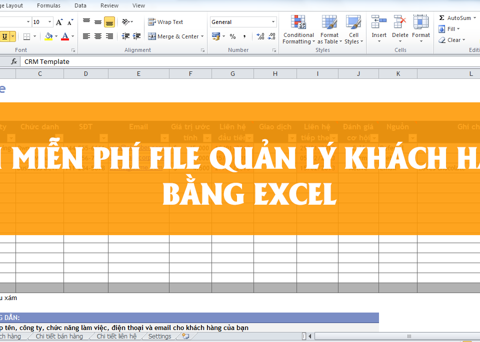Click the horizontal scrollbar left arrow

310,336
